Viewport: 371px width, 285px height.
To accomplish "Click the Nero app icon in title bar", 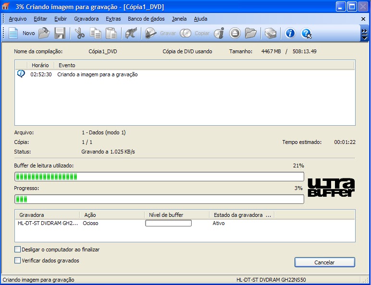I will click(x=5, y=6).
